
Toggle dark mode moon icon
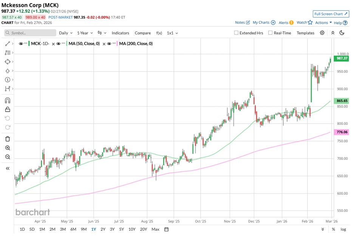(342, 33)
